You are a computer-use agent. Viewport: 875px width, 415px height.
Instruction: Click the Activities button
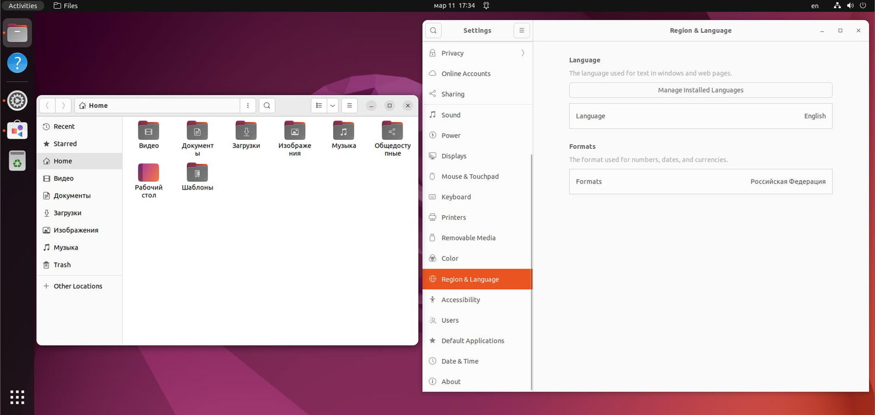pos(23,6)
